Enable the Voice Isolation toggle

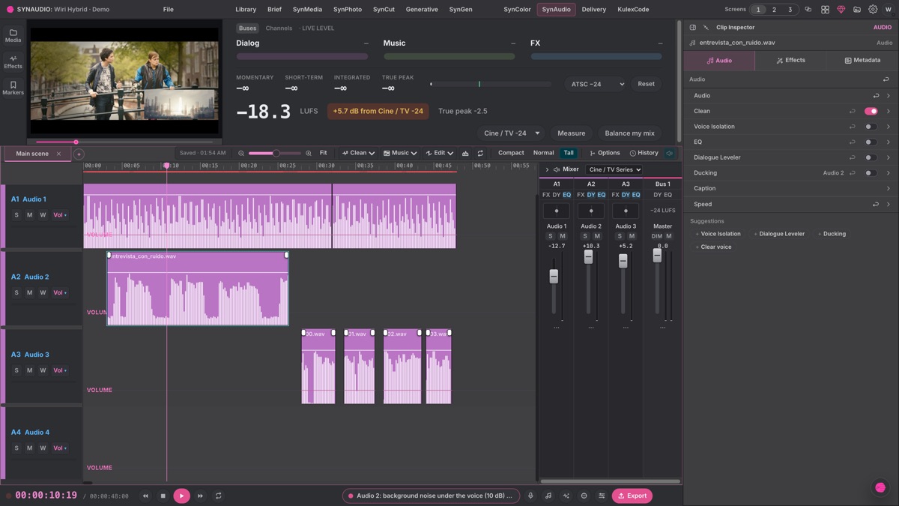pos(871,127)
